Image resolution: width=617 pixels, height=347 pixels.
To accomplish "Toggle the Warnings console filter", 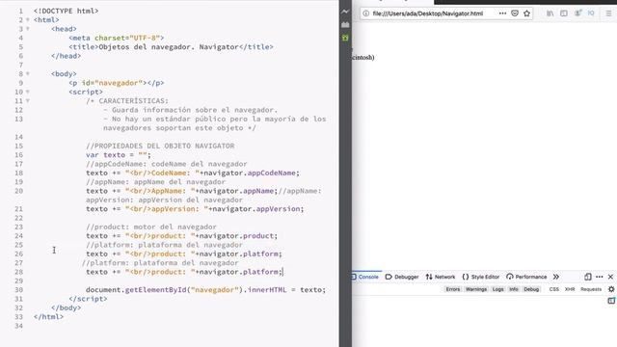I will tap(476, 289).
